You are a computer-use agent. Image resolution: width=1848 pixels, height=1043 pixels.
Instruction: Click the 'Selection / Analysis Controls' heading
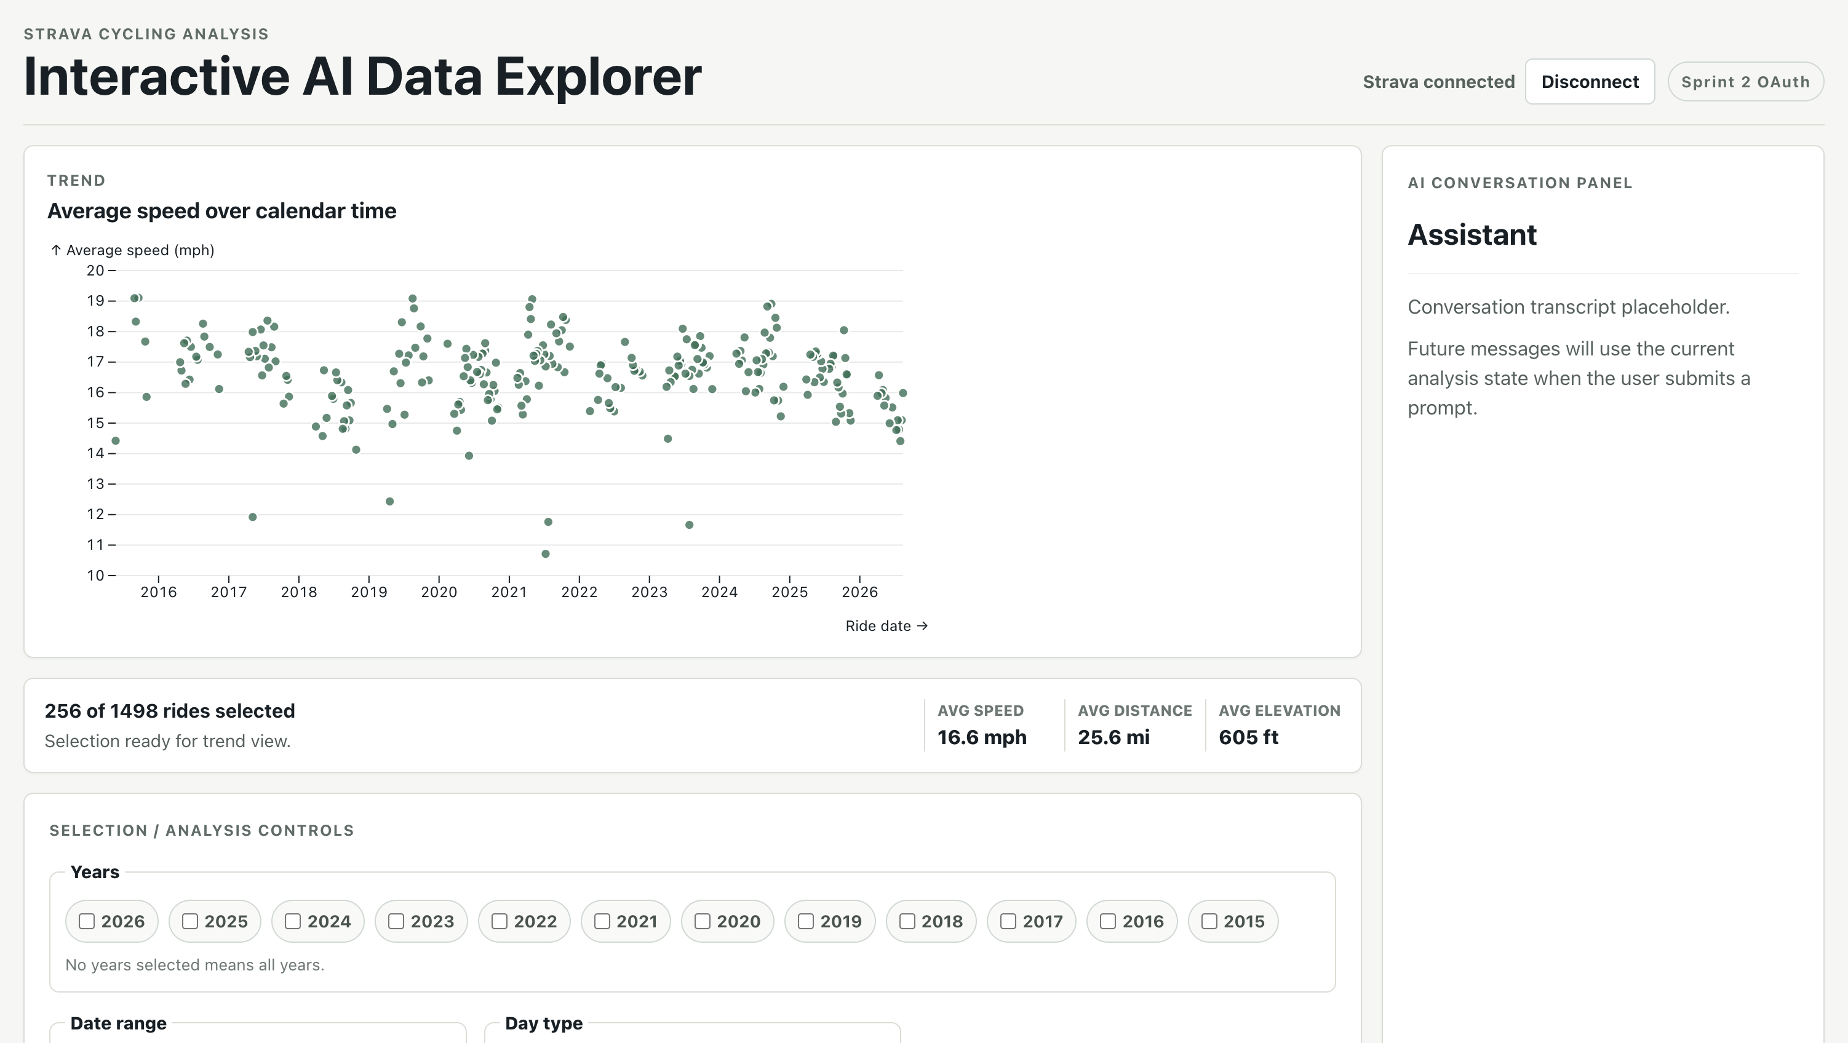tap(202, 830)
